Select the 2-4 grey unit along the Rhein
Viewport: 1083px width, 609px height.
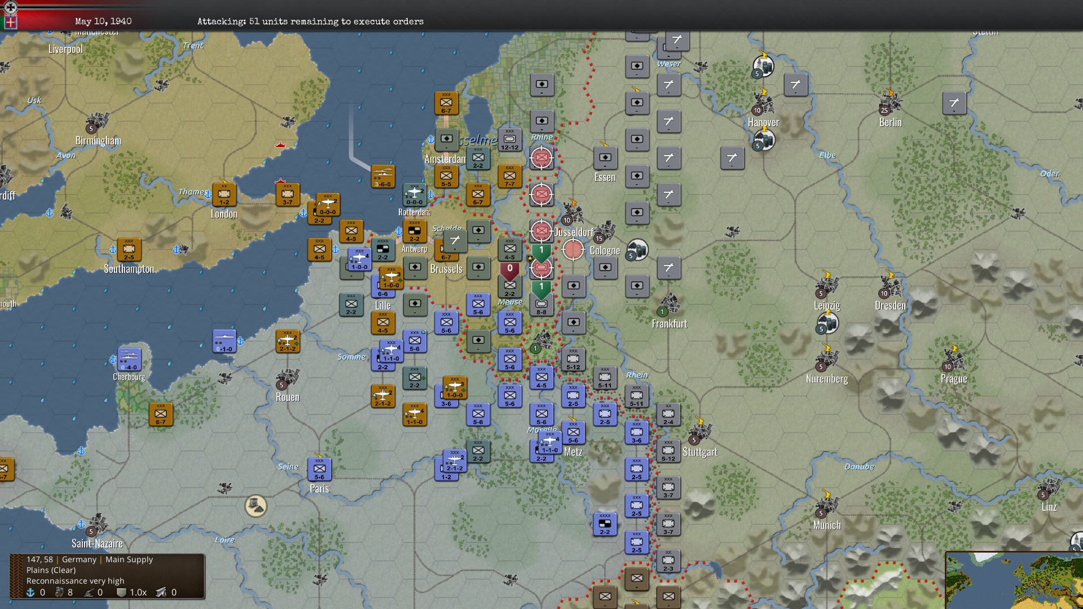(x=668, y=414)
